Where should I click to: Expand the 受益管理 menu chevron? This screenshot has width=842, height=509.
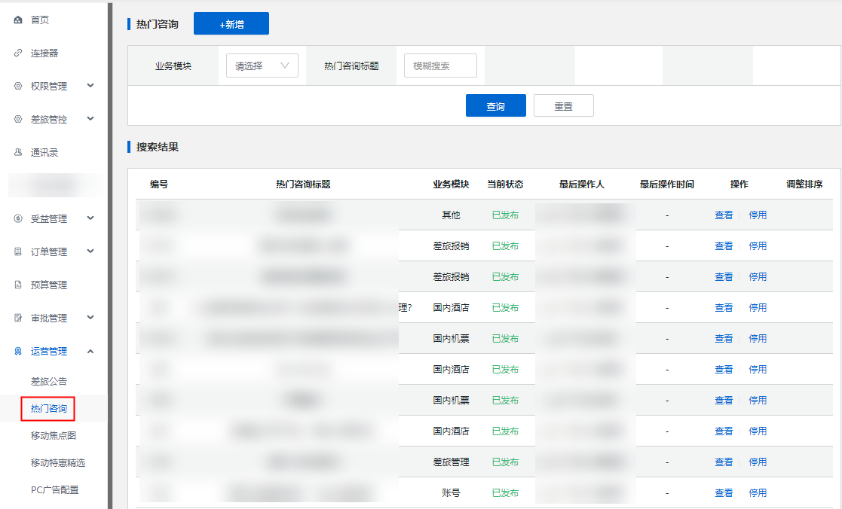click(x=90, y=218)
